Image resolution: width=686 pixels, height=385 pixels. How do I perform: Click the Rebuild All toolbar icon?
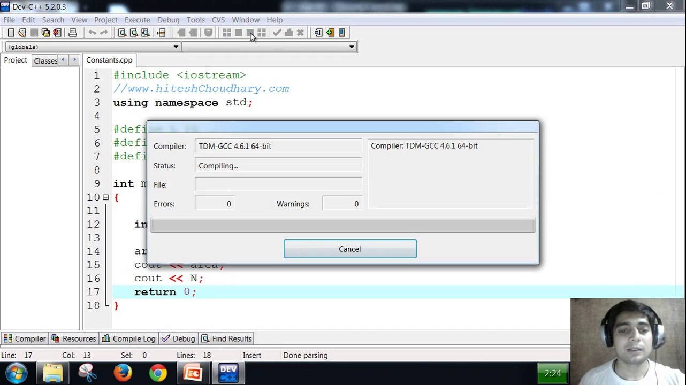coord(262,33)
